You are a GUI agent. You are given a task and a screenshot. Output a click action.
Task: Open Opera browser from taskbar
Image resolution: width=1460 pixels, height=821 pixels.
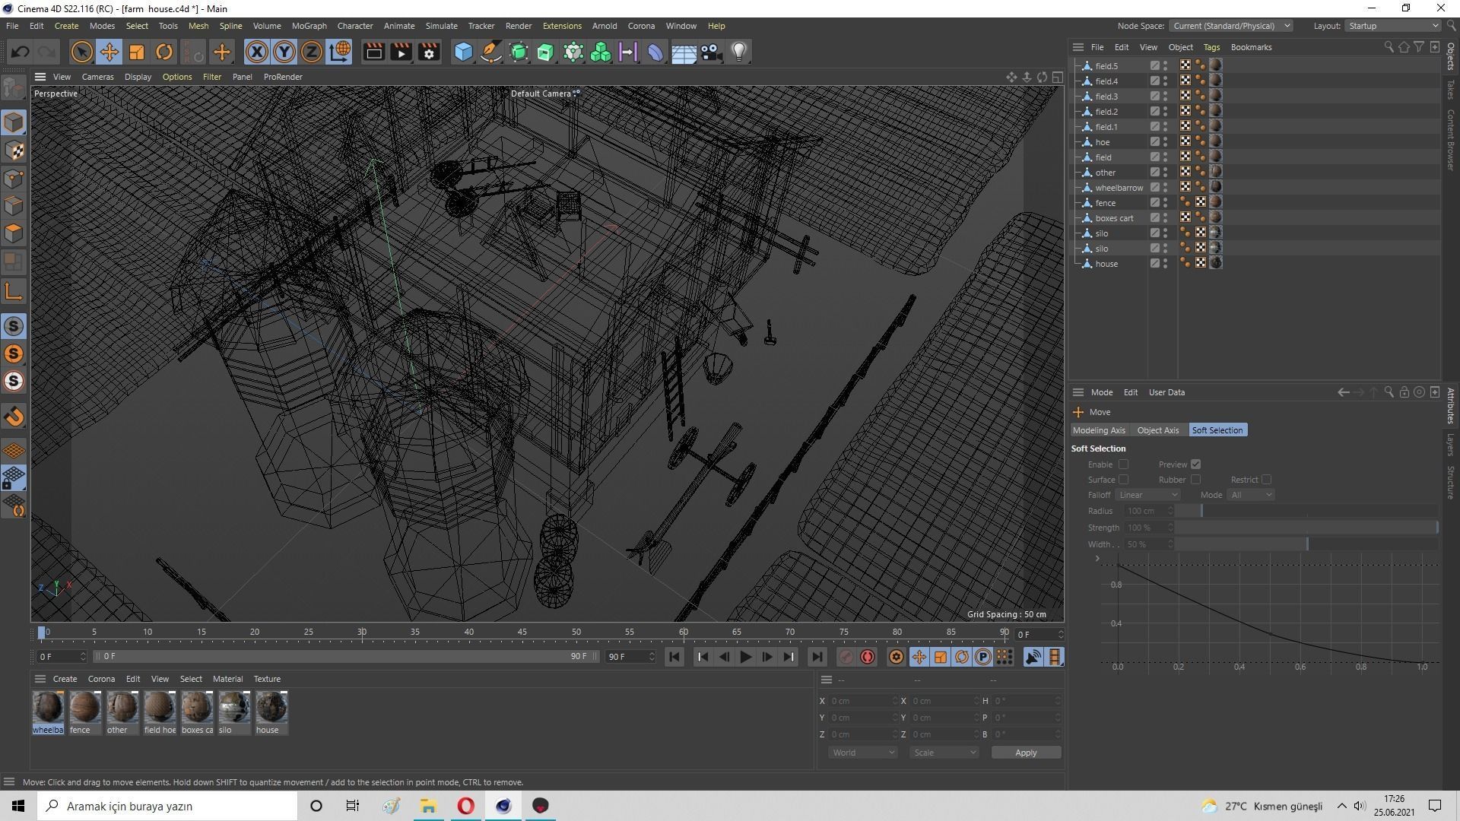[x=465, y=806]
